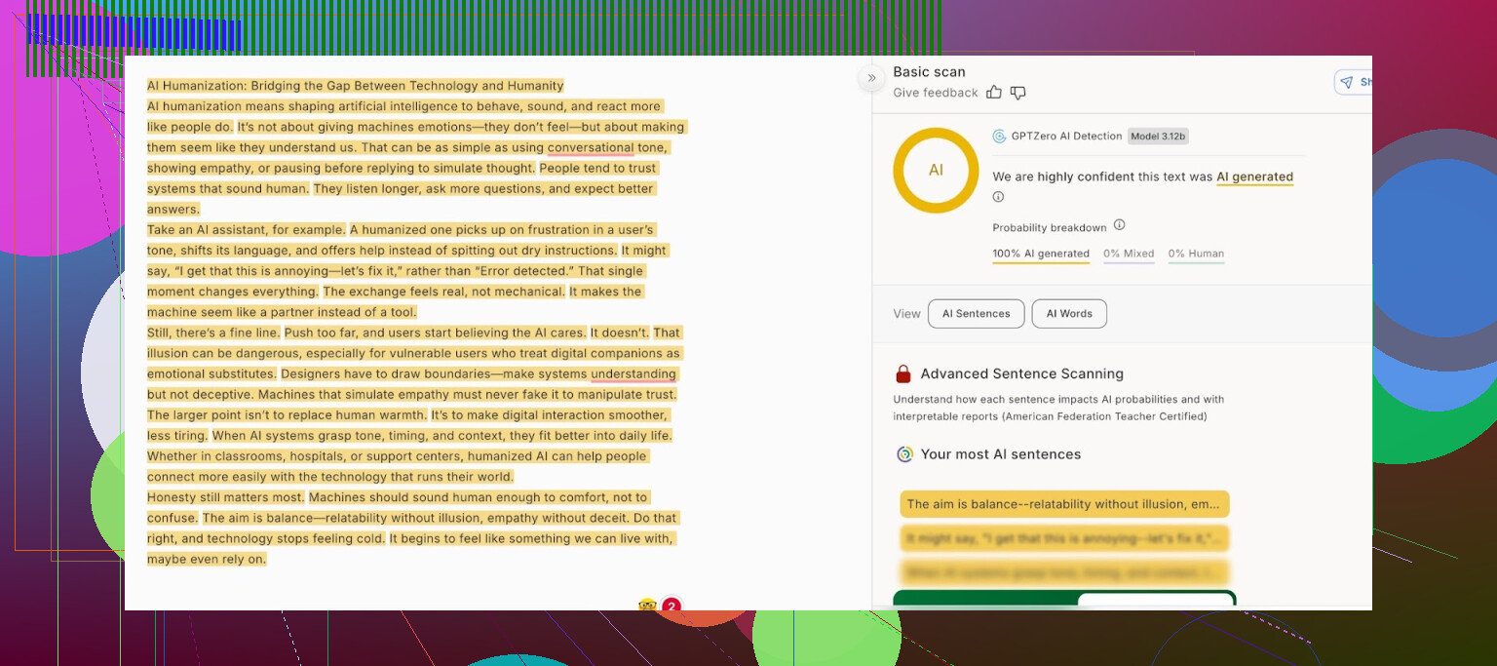The width and height of the screenshot is (1497, 666).
Task: Click the Share paper-plane icon
Action: (1346, 83)
